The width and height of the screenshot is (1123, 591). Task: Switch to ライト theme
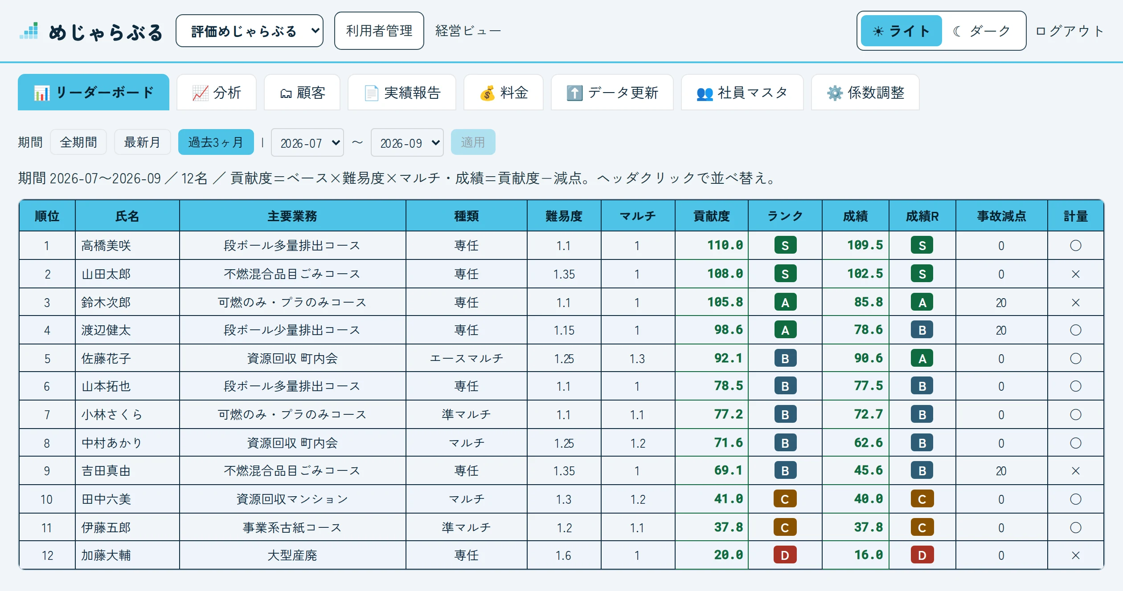pos(901,31)
